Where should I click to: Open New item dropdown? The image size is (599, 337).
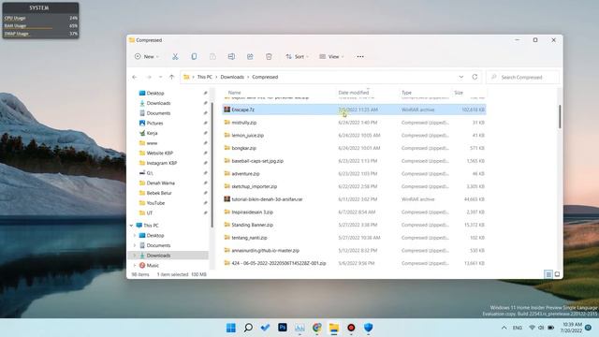147,56
